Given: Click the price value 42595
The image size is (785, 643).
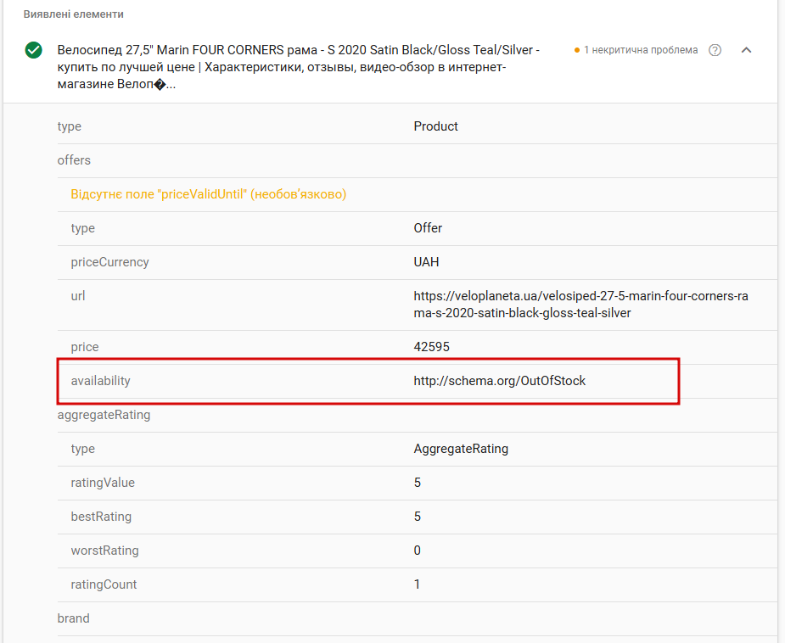Looking at the screenshot, I should tap(431, 347).
